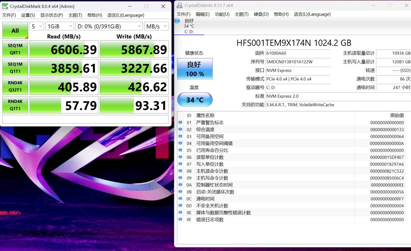Click the blue status dot for attribute 01
This screenshot has height=251, width=411.
(181, 122)
